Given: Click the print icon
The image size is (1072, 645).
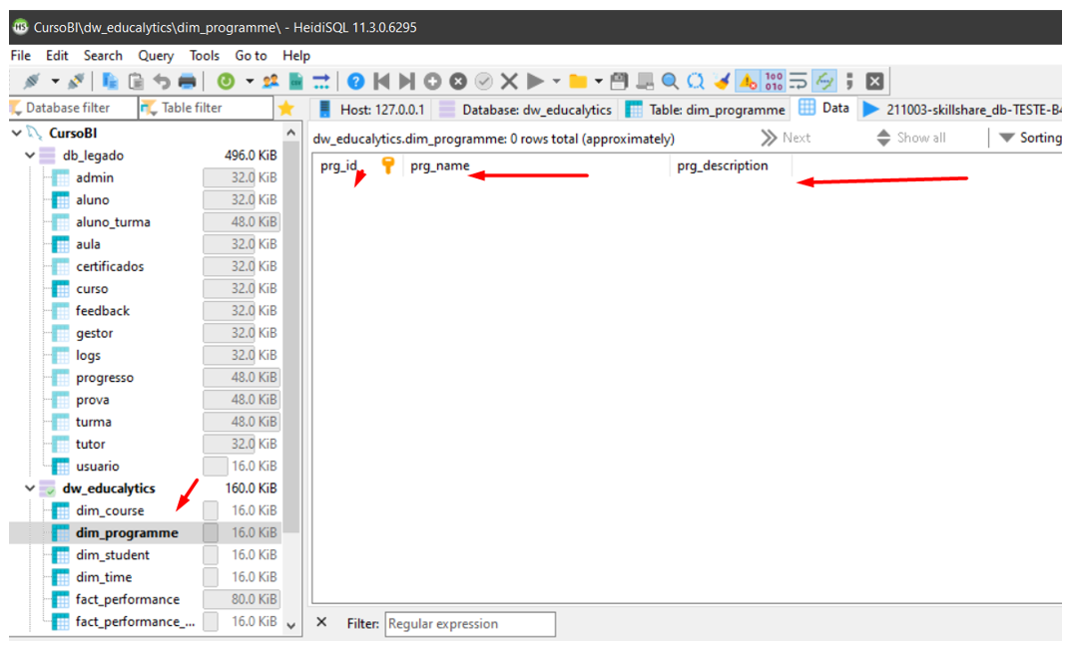Looking at the screenshot, I should point(187,81).
